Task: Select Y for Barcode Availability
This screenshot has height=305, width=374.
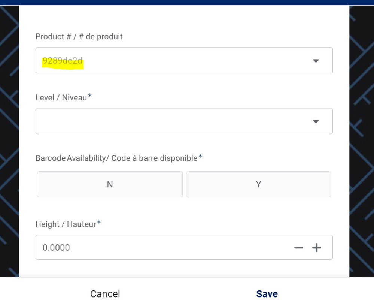Action: 259,184
